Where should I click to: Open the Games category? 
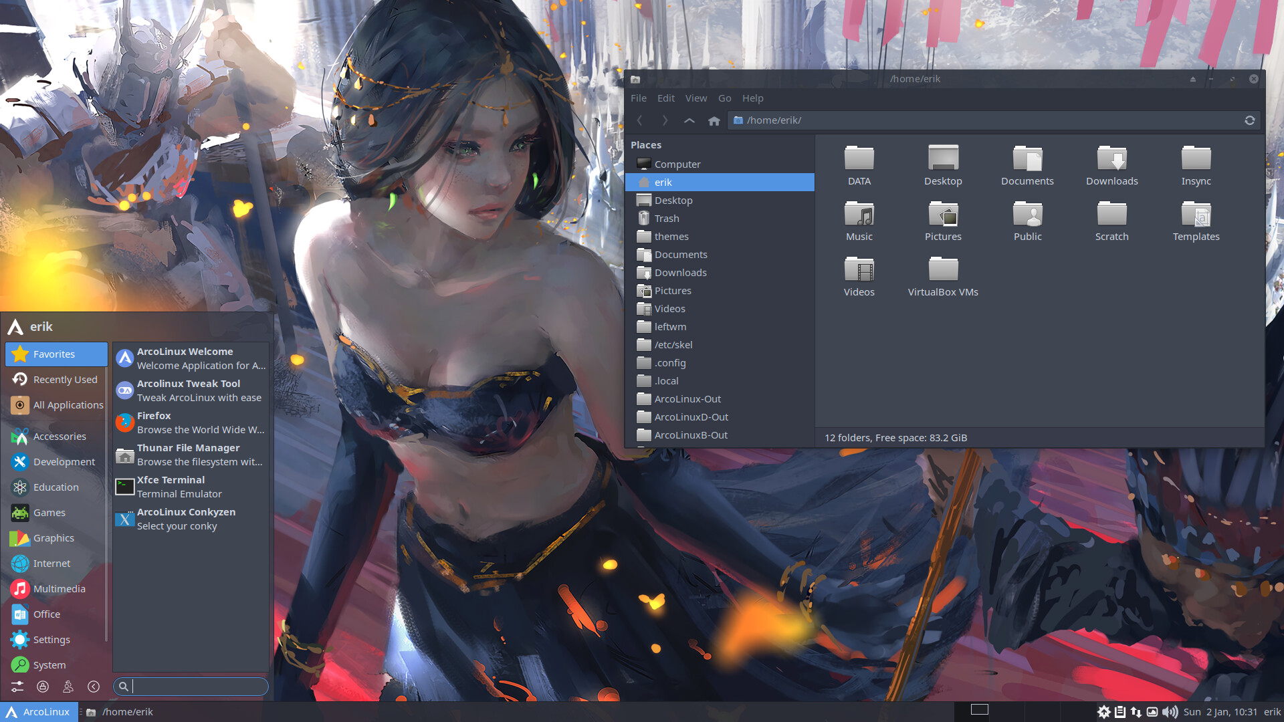(x=56, y=513)
